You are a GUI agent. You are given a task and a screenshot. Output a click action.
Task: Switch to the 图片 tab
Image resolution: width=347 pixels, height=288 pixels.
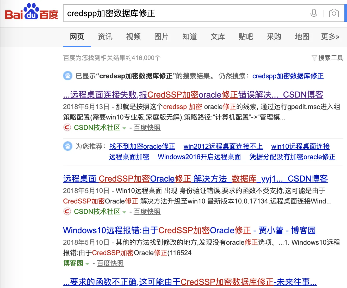pyautogui.click(x=162, y=37)
